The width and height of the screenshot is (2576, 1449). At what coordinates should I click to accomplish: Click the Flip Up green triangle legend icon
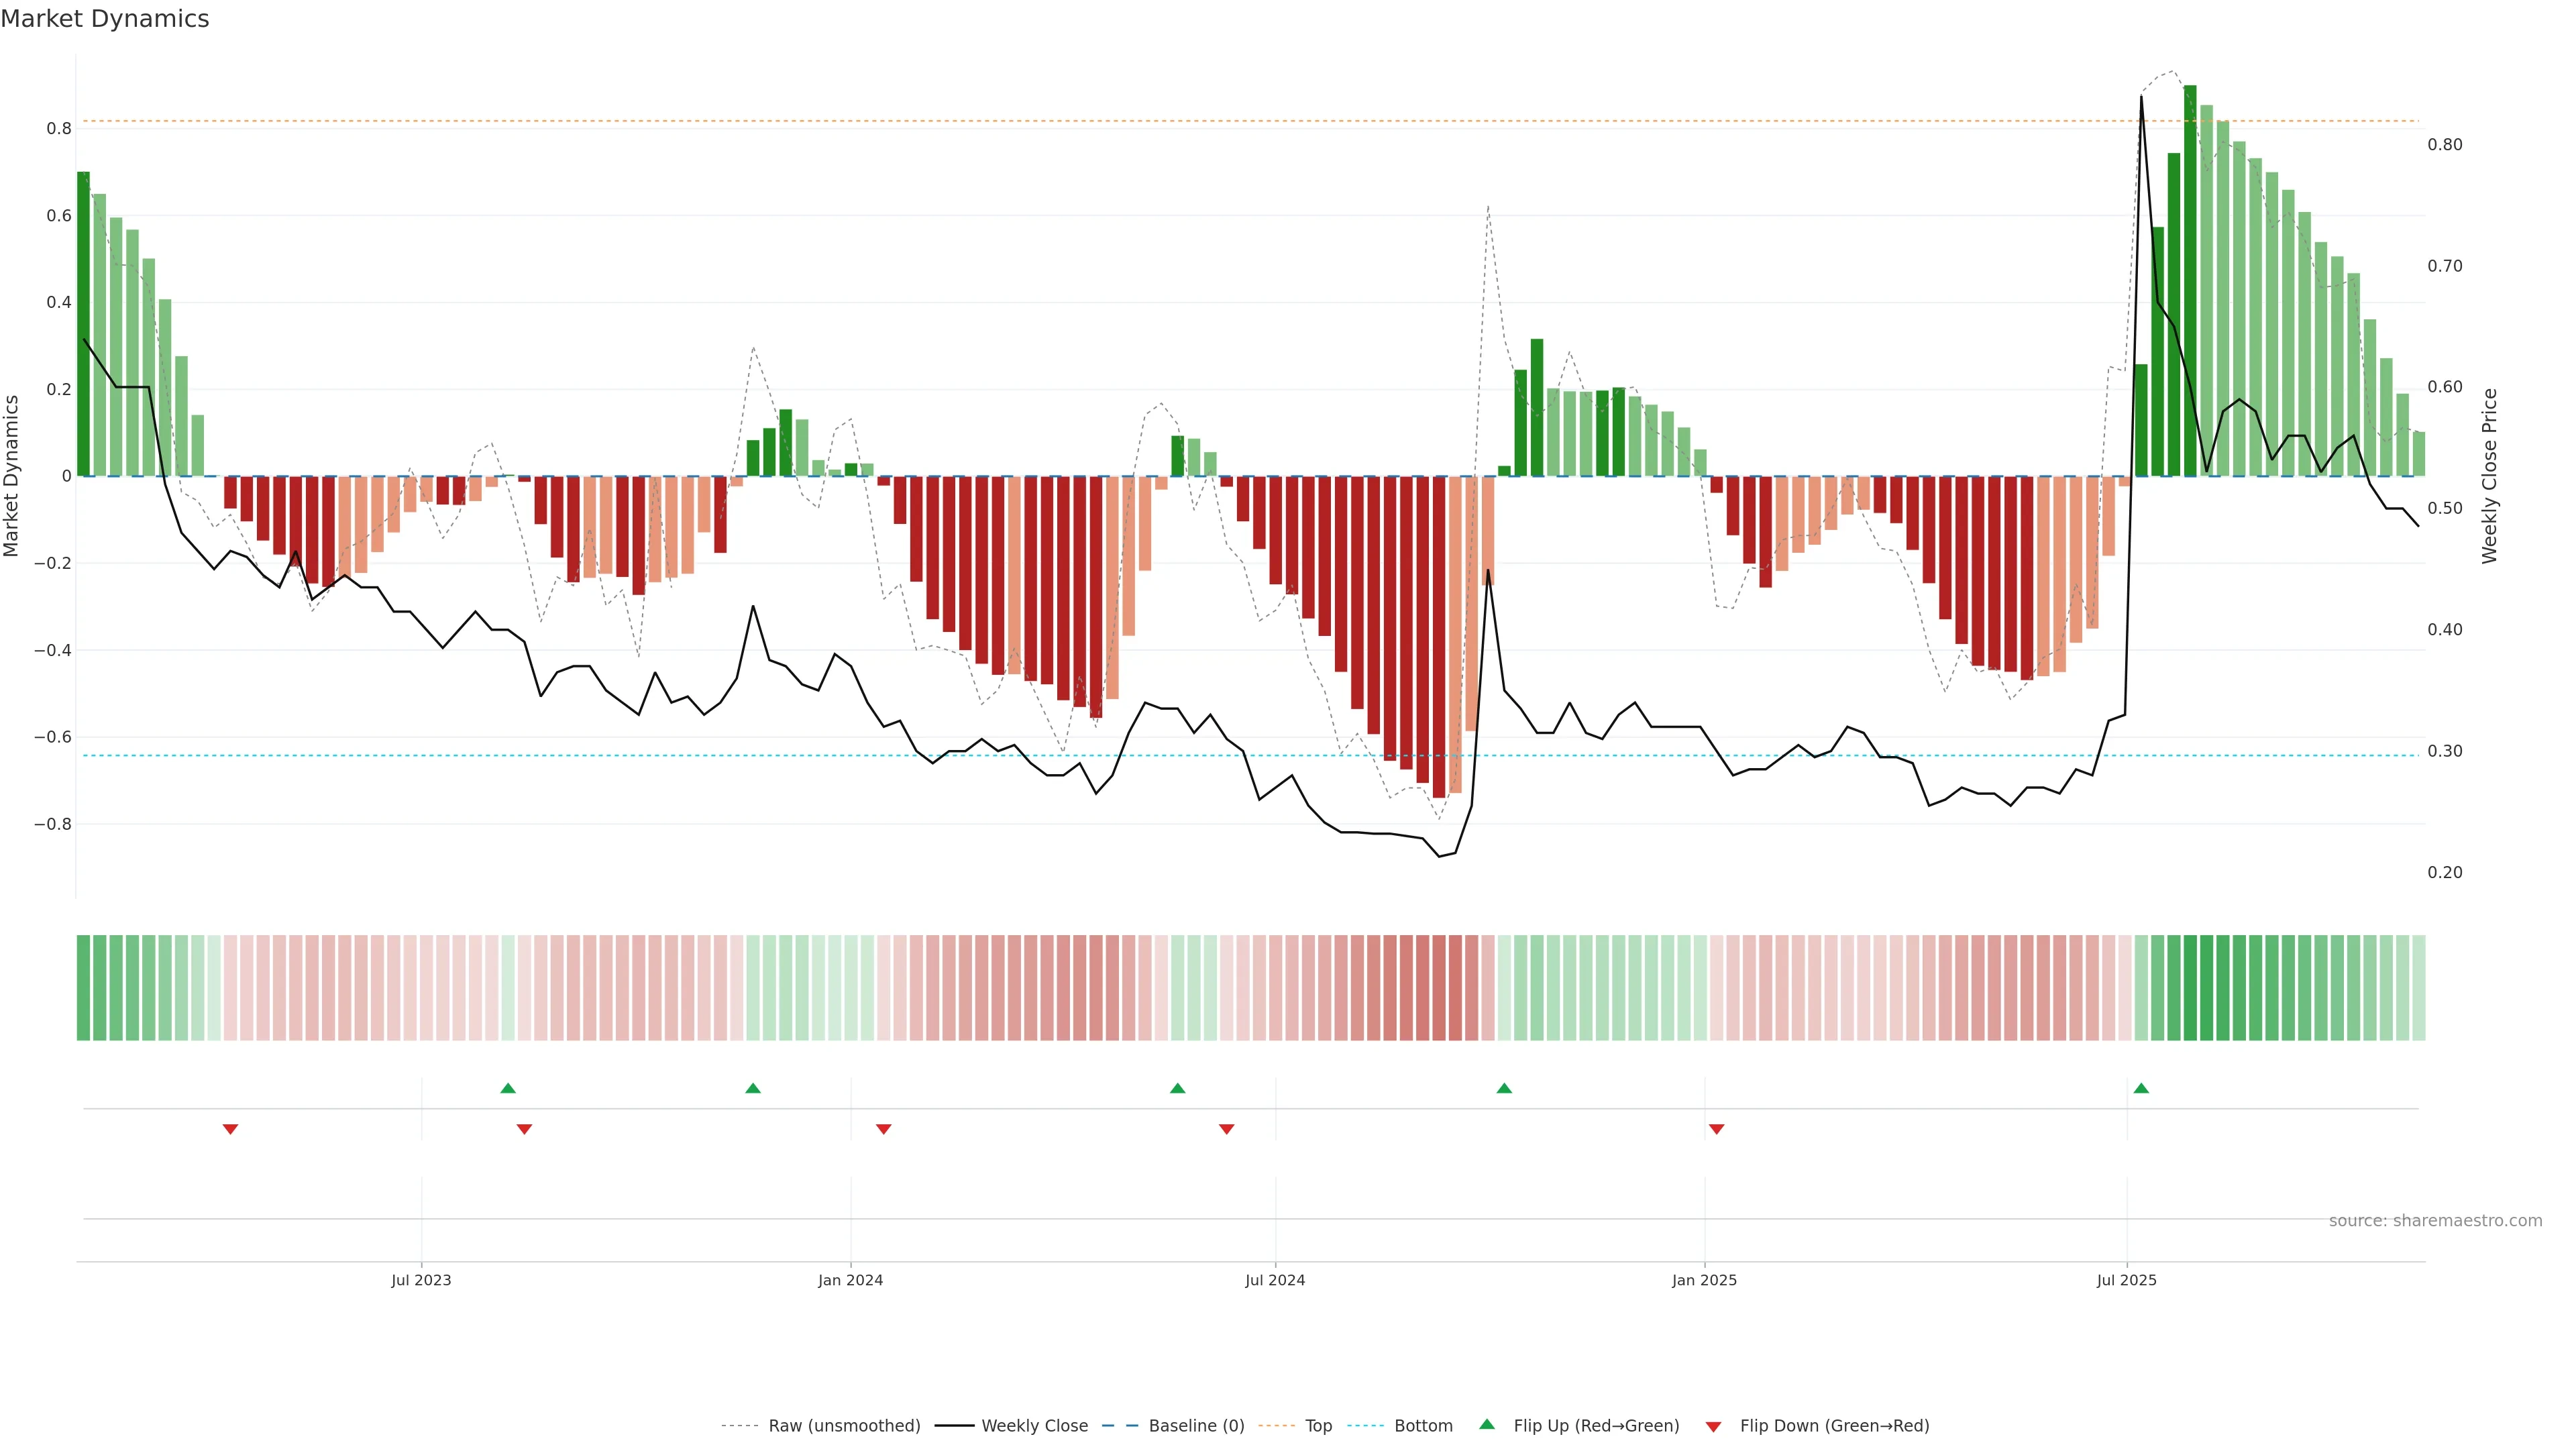click(1487, 1424)
